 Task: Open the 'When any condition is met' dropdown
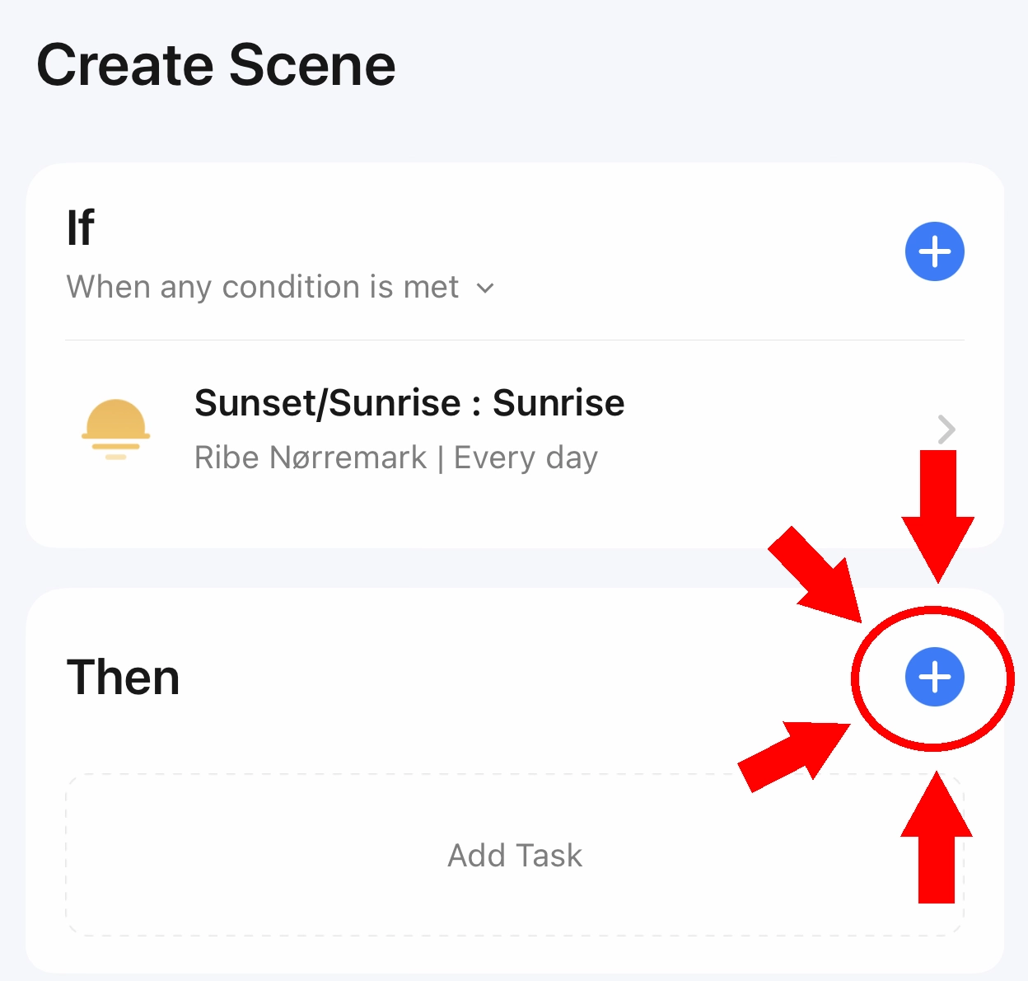280,288
